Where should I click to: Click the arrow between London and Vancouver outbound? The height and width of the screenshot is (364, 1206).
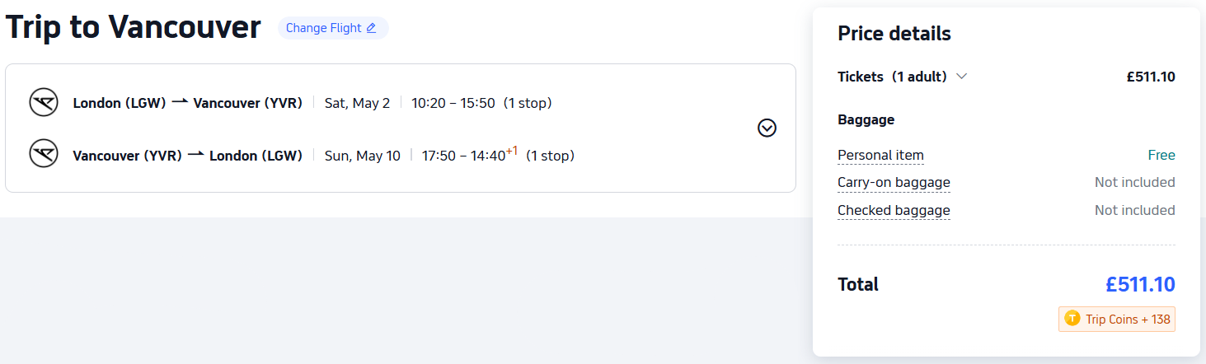click(180, 103)
